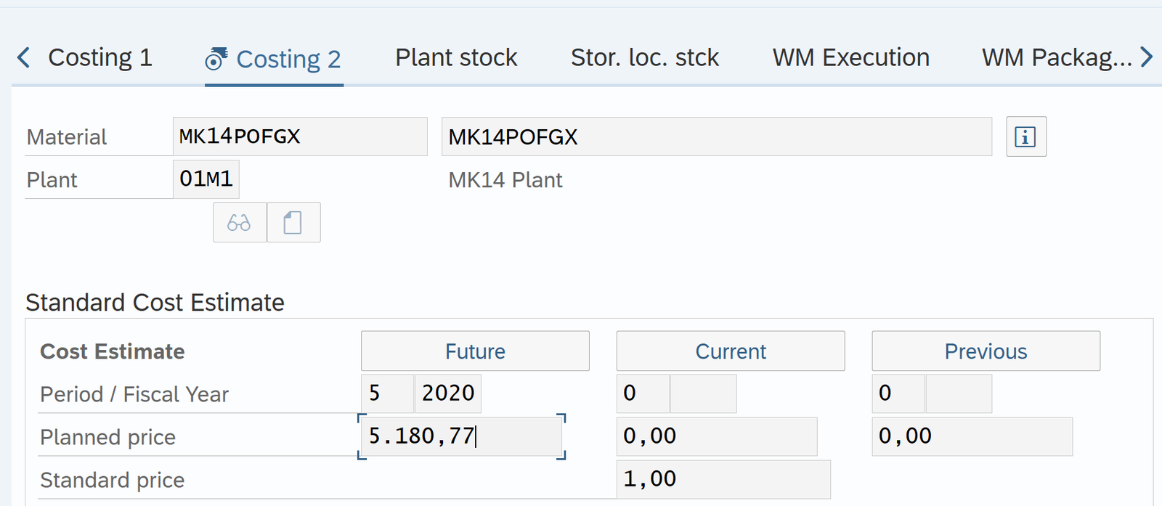Click the glasses display icon button

click(239, 222)
